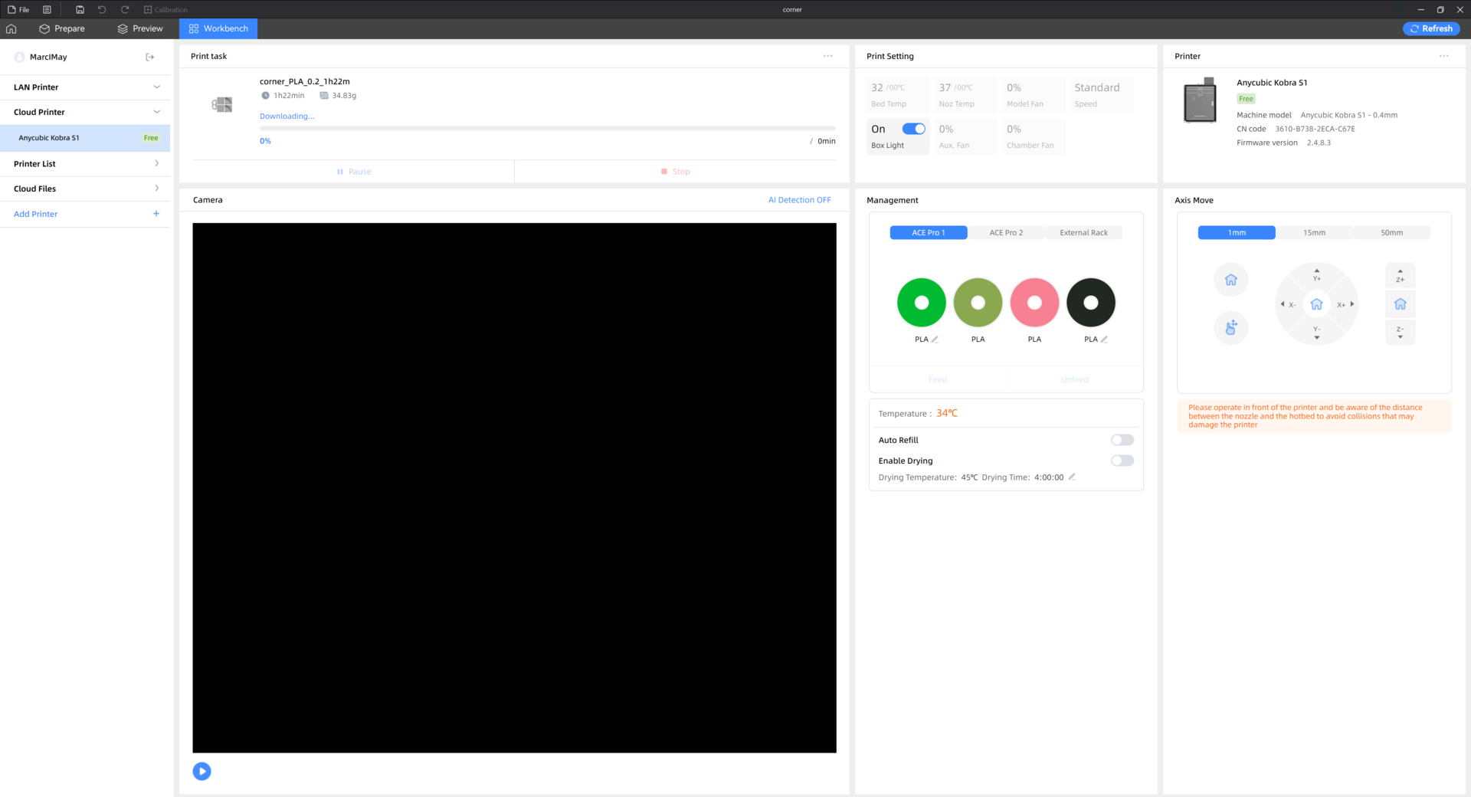This screenshot has height=797, width=1471.
Task: Click the Model Fan percentage value
Action: pos(1014,88)
